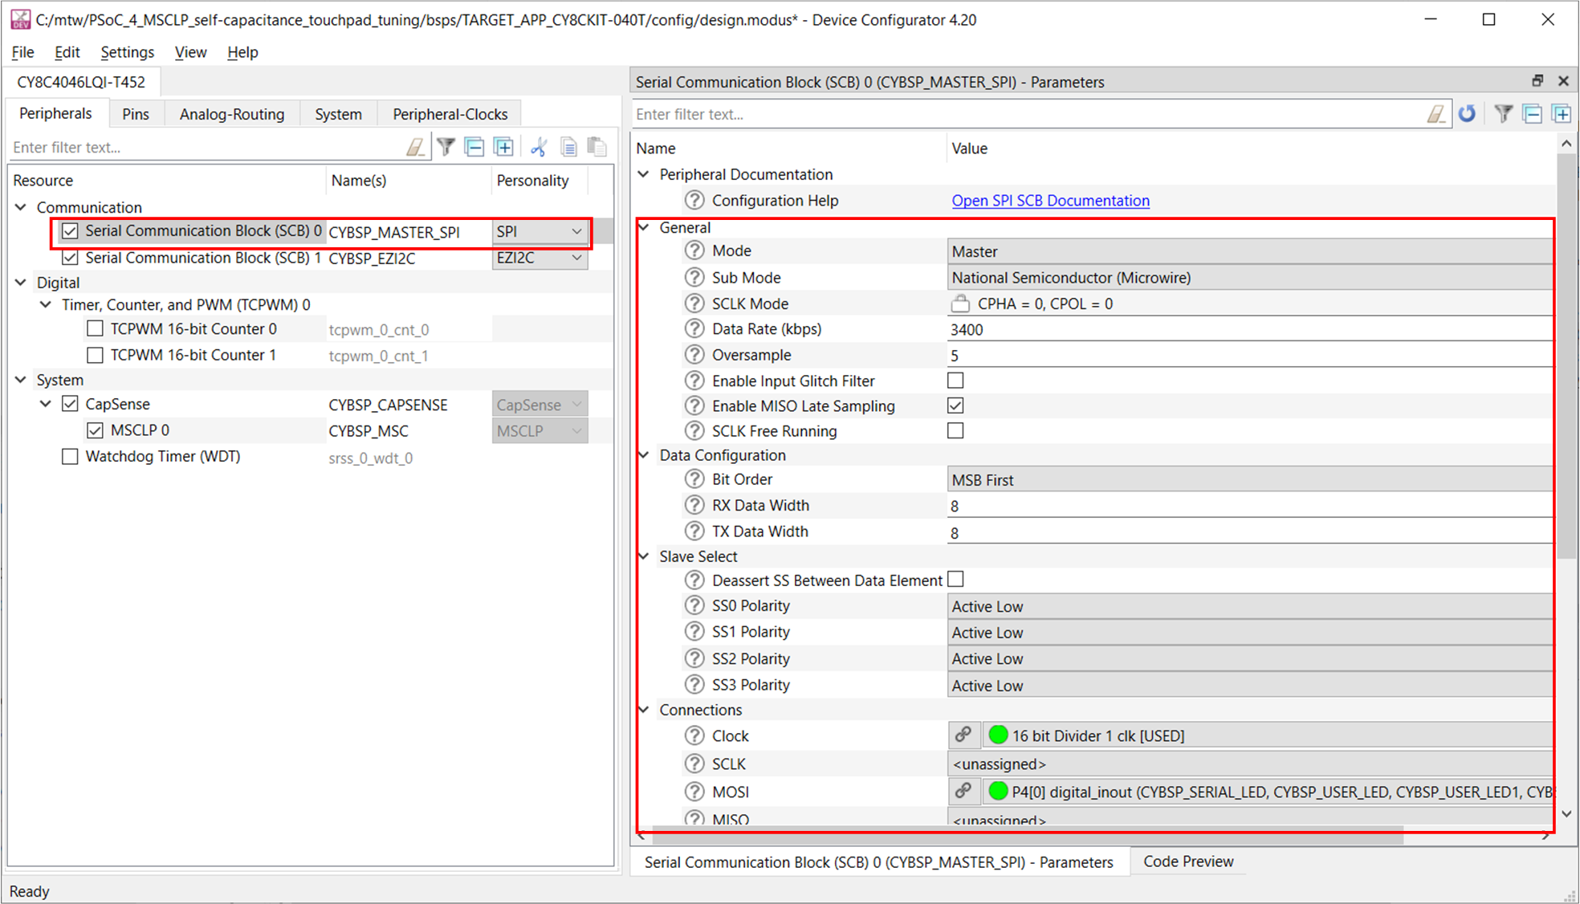The height and width of the screenshot is (904, 1580).
Task: Open SPI SCB Documentation link
Action: pyautogui.click(x=1050, y=200)
